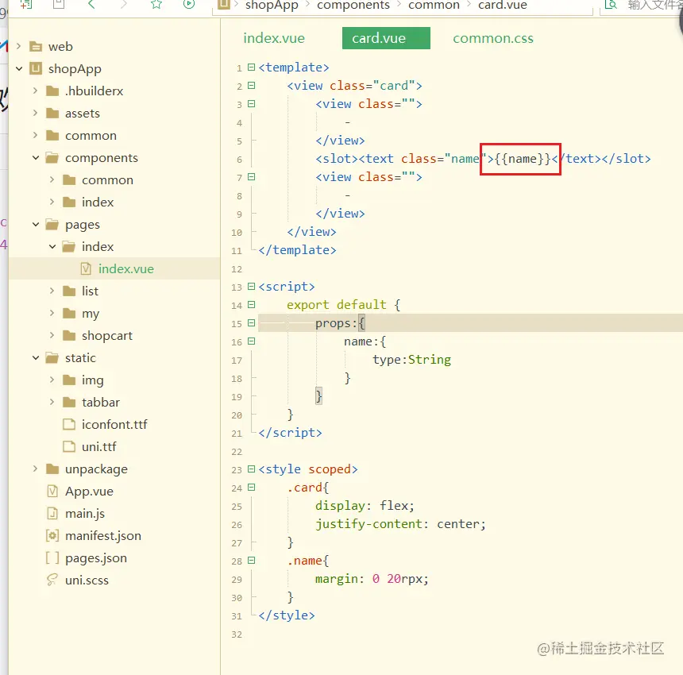This screenshot has width=683, height=675.
Task: Fold export default block at line 14
Action: (251, 304)
